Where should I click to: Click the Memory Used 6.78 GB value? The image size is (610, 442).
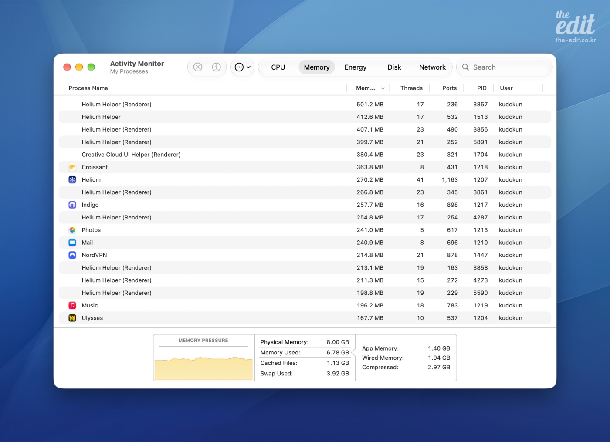[338, 353]
